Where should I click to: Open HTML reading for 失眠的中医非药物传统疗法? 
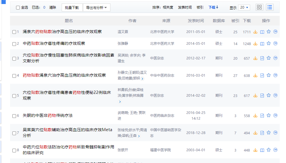pos(262,116)
